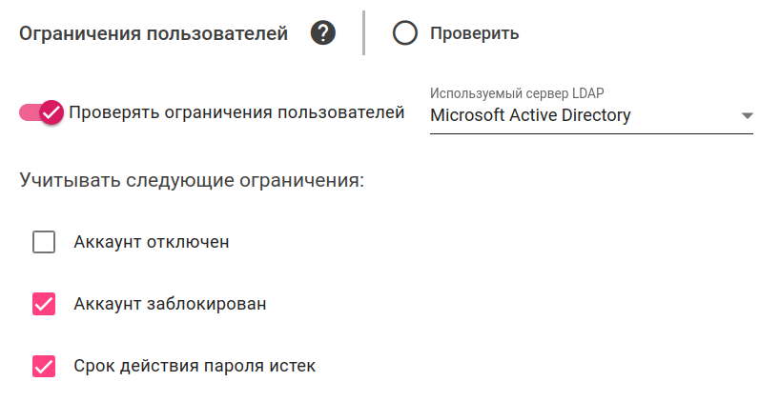
Task: Click the checkmark knob of the toggle switch
Action: 51,112
